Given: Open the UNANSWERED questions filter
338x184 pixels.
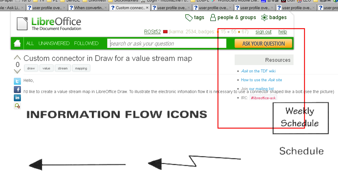Looking at the screenshot, I should click(54, 43).
